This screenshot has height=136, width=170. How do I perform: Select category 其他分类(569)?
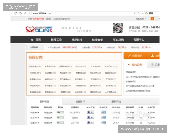click(x=65, y=86)
